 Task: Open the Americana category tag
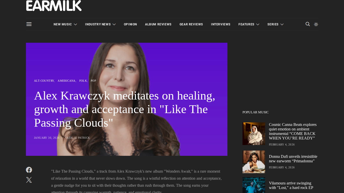[66, 81]
